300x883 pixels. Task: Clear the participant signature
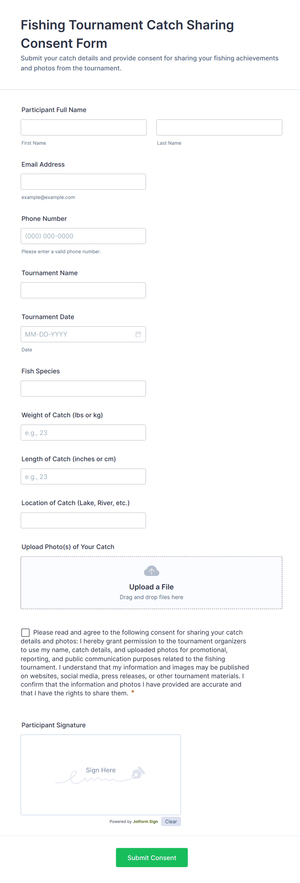point(171,822)
